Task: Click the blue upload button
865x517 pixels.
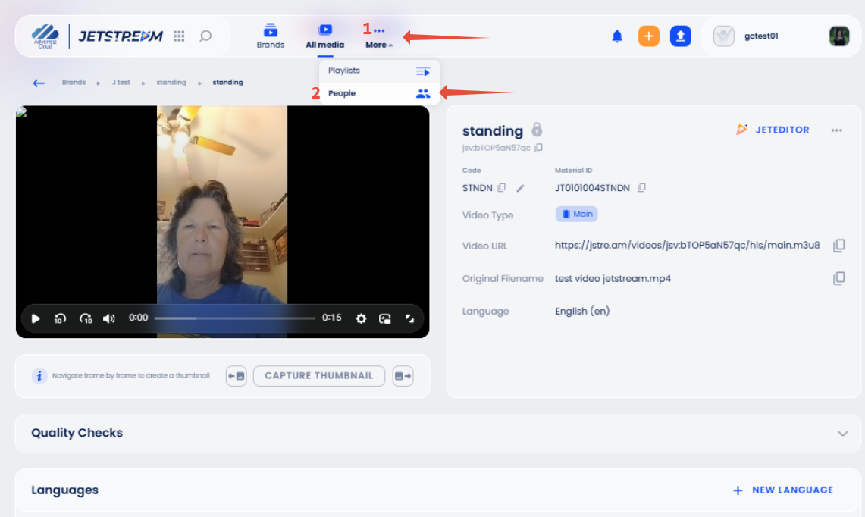Action: (x=680, y=36)
